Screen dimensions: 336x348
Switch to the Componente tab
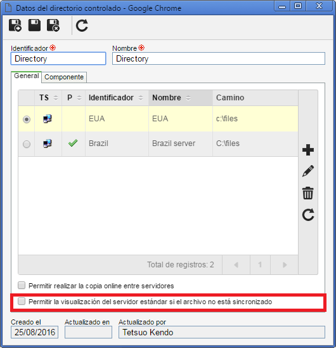pos(64,77)
